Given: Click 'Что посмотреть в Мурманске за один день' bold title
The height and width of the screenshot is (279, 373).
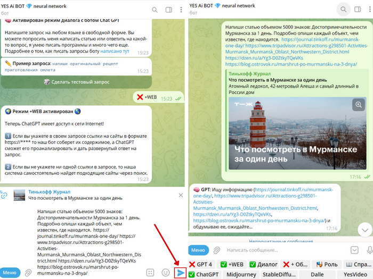Looking at the screenshot, I should click(278, 80).
